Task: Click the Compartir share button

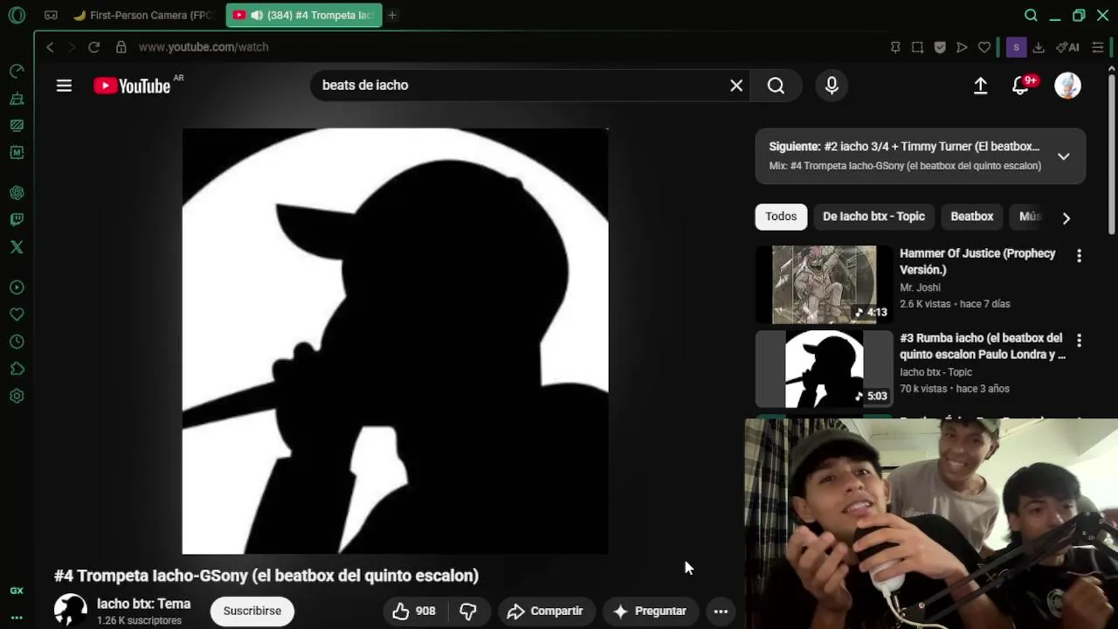Action: point(545,611)
